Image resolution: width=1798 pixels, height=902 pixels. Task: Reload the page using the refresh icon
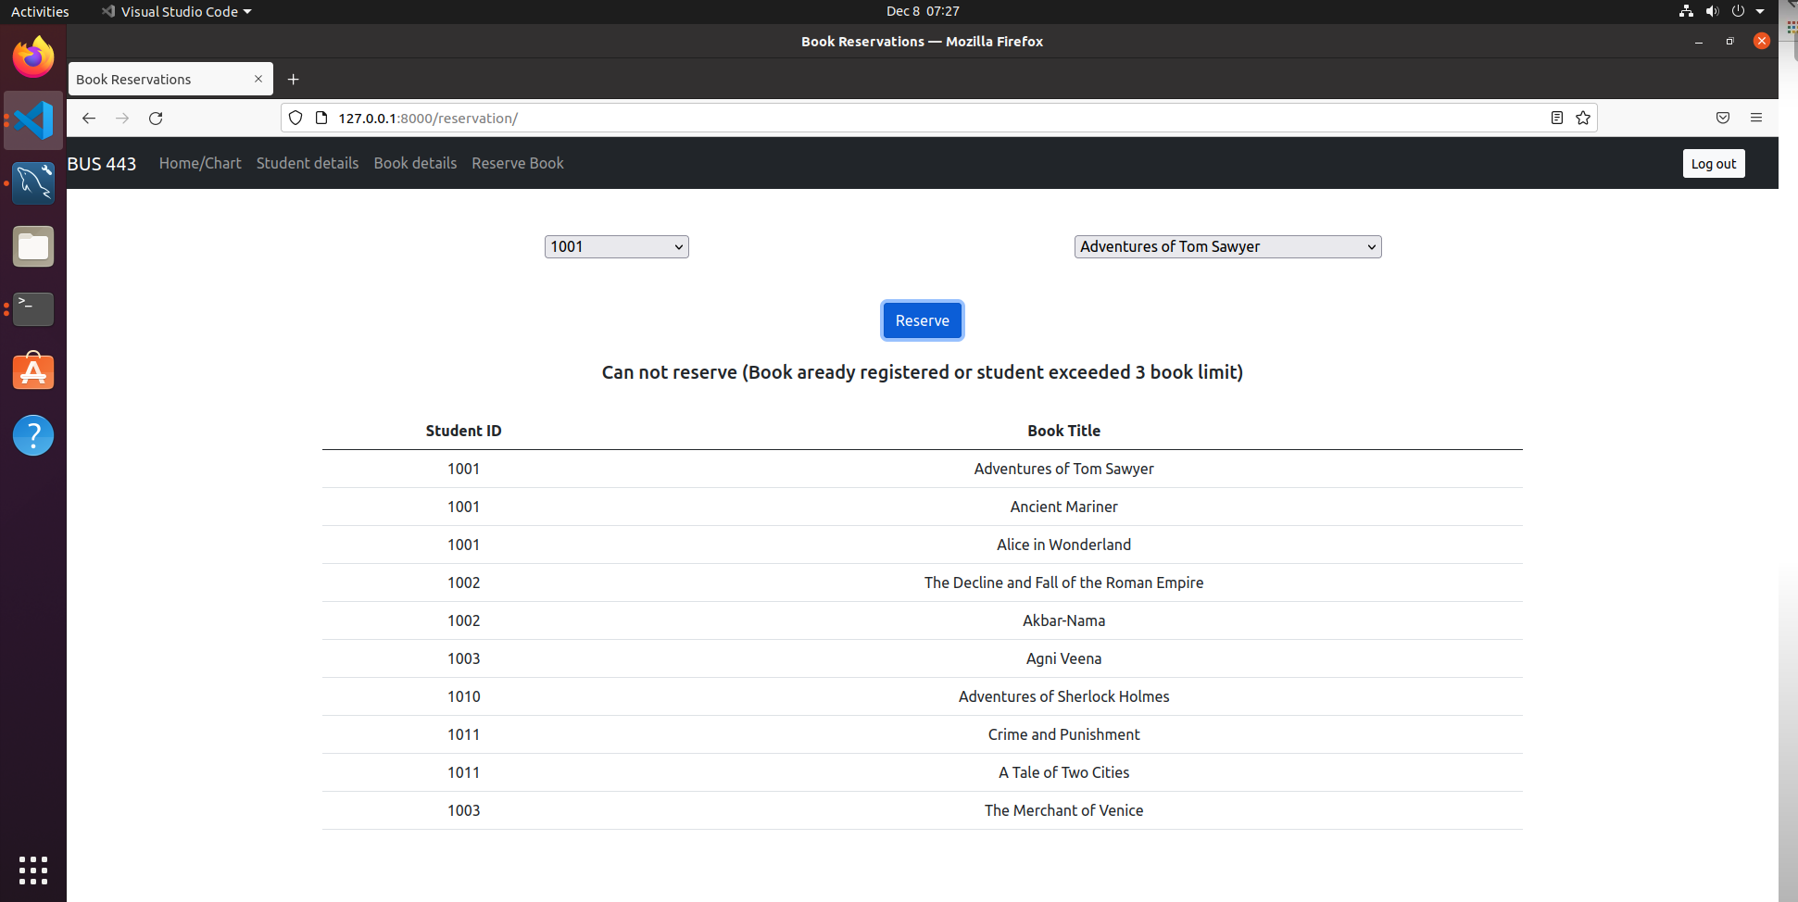pos(156,118)
